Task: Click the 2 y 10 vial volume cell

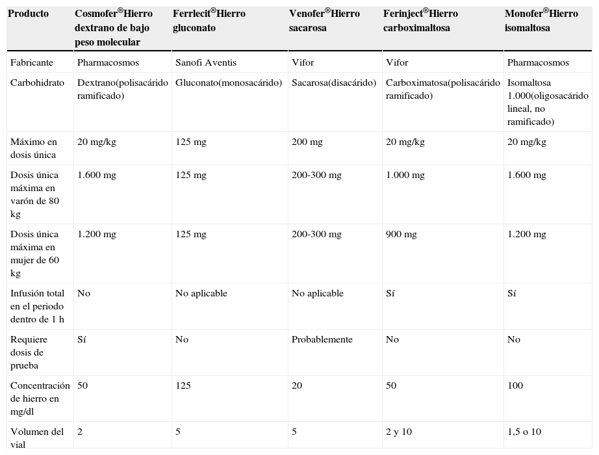Action: click(x=399, y=432)
